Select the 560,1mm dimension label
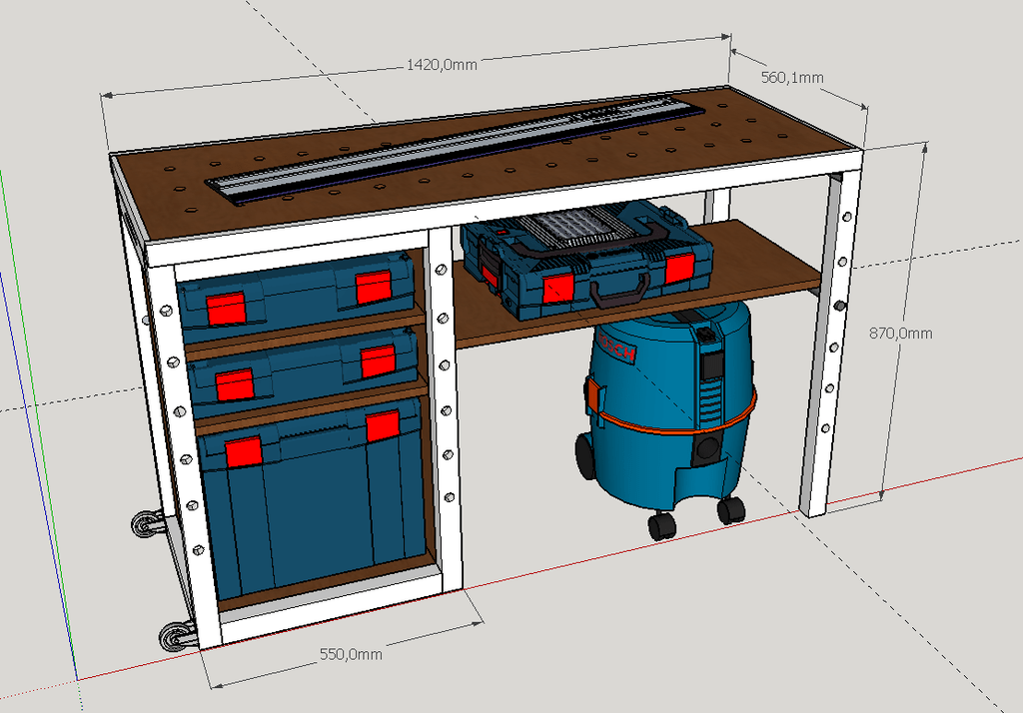The width and height of the screenshot is (1023, 713). [x=792, y=78]
